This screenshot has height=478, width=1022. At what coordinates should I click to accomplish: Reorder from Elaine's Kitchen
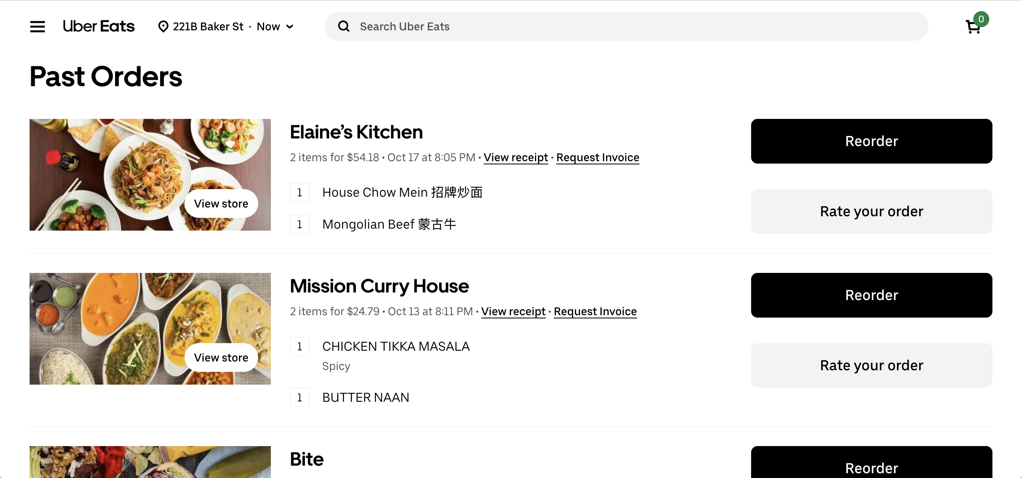coord(871,141)
